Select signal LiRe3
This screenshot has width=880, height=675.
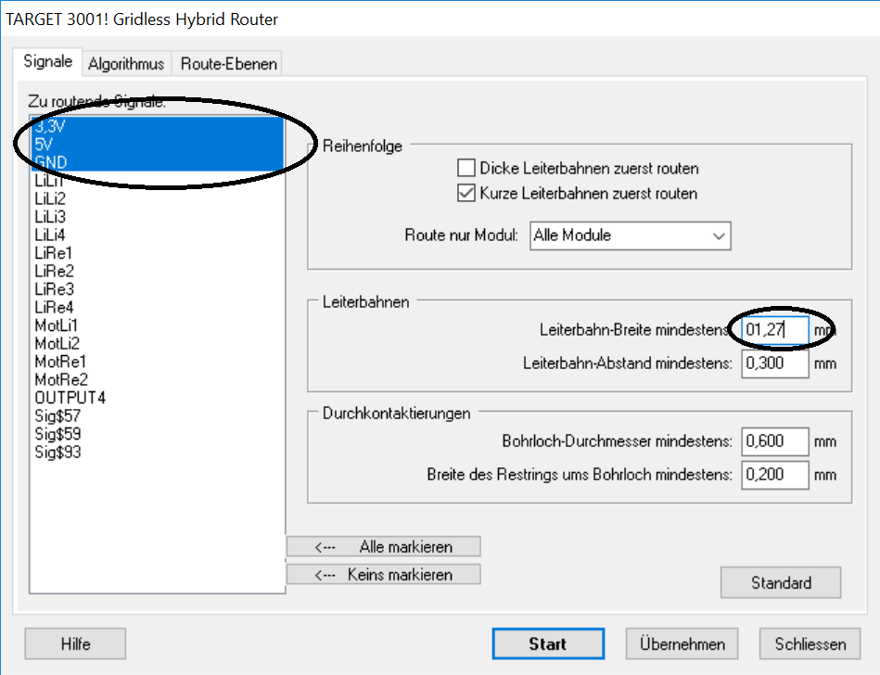[x=157, y=289]
